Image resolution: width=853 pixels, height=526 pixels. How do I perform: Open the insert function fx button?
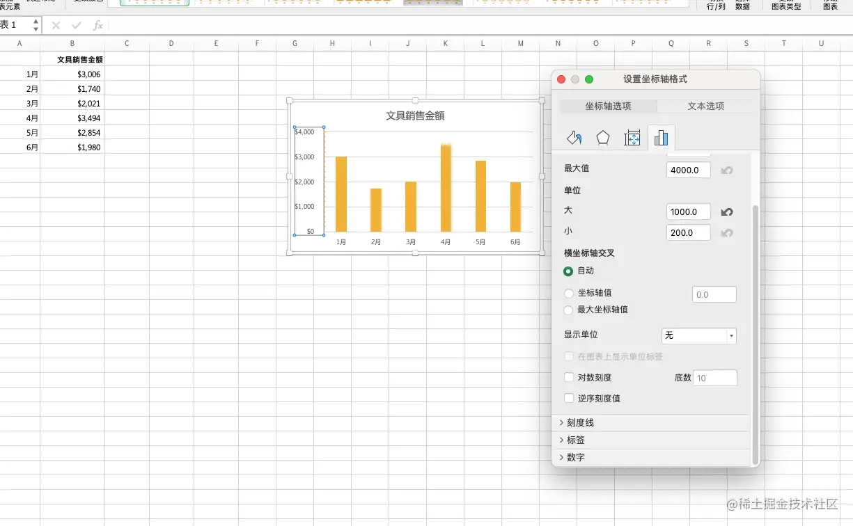coord(98,25)
